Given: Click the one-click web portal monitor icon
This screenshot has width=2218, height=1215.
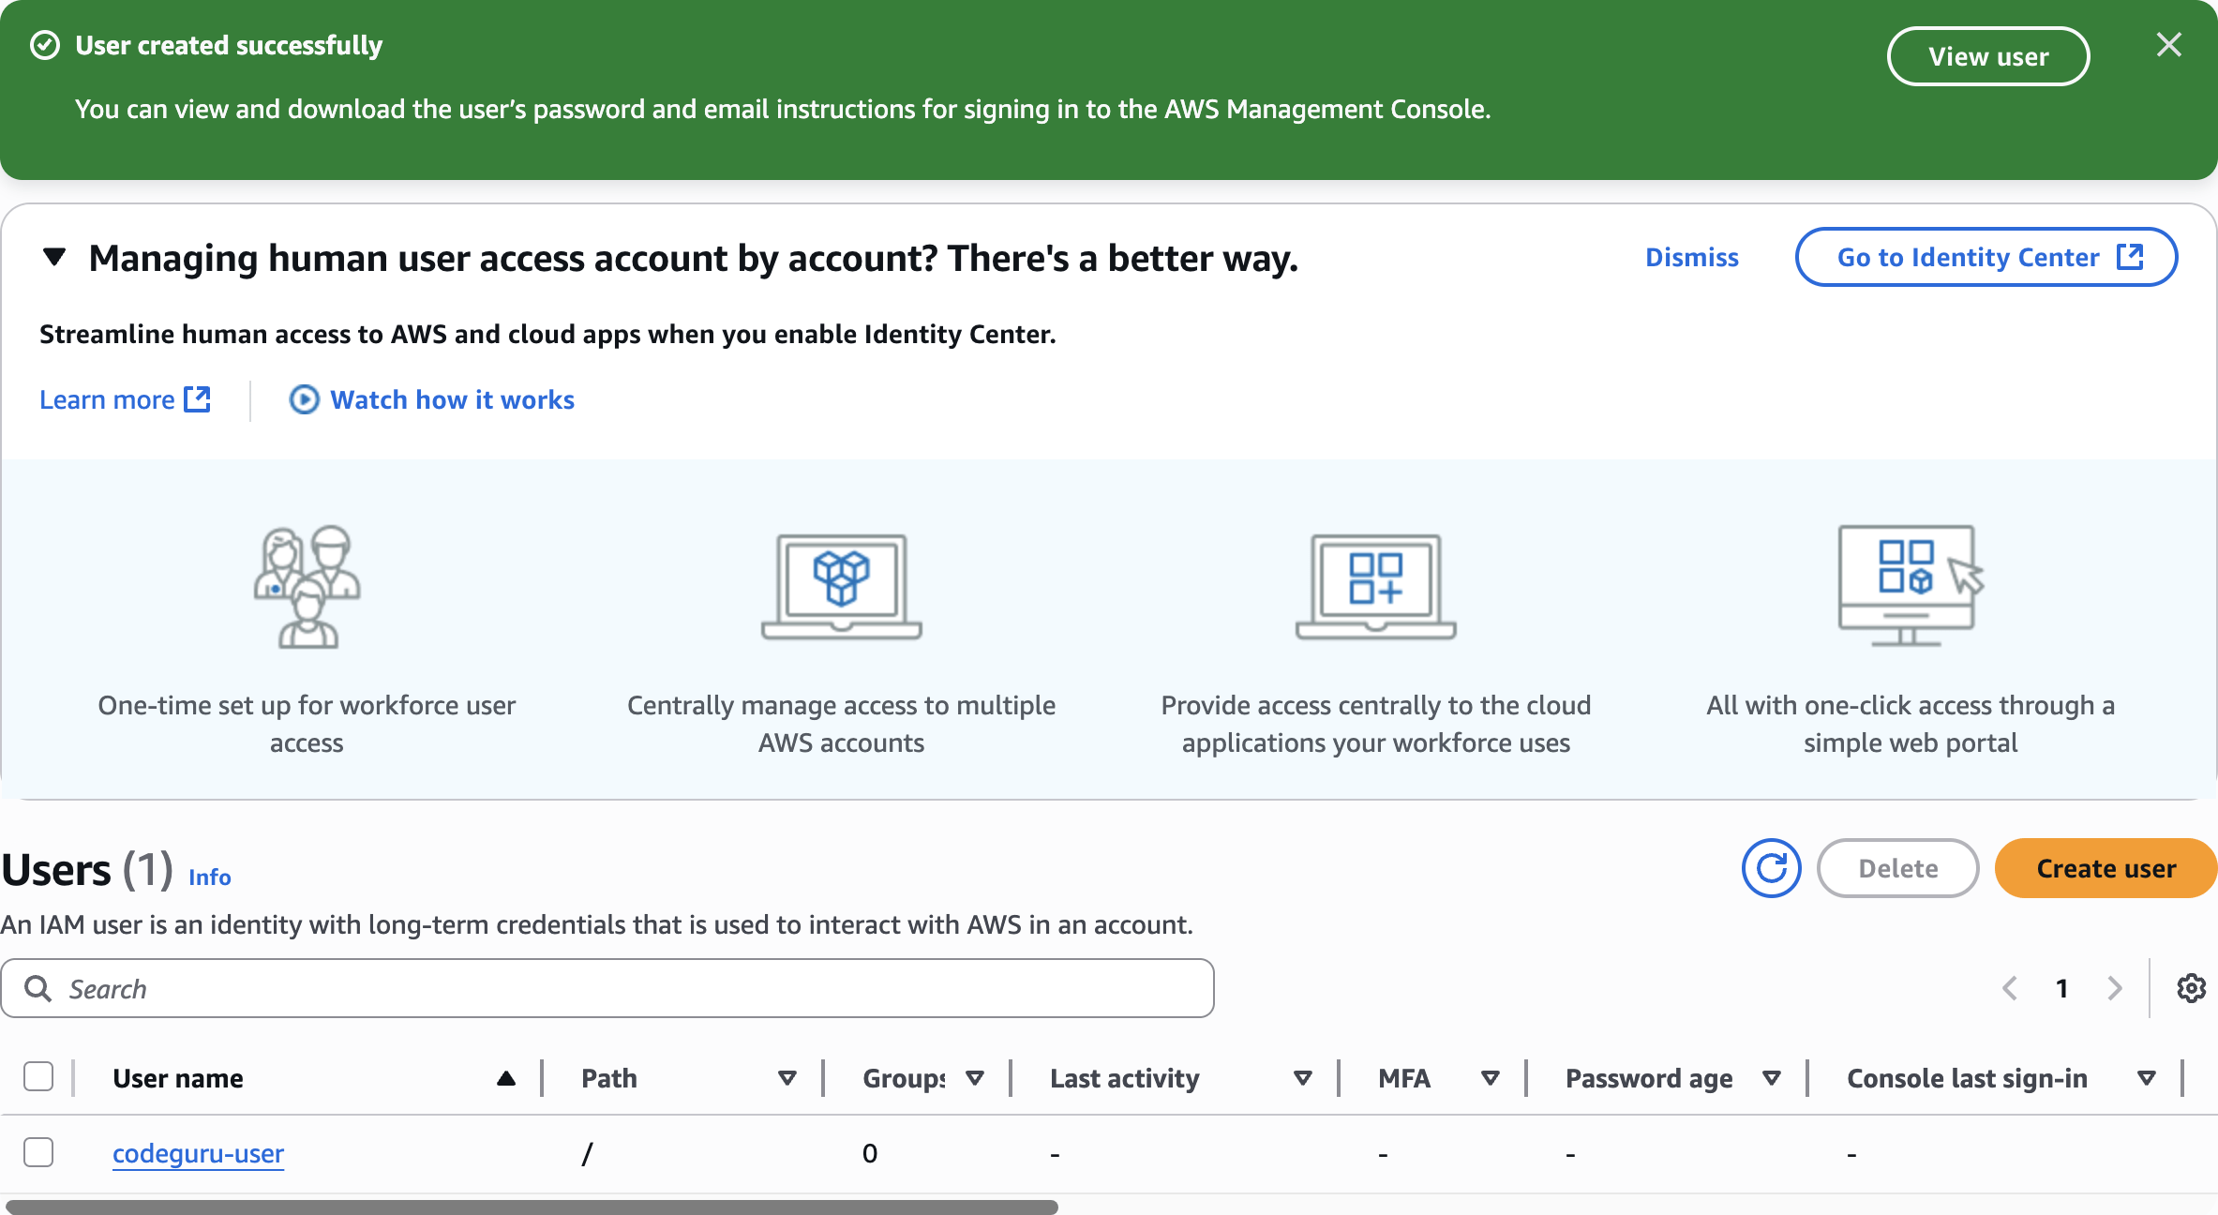Looking at the screenshot, I should [1910, 585].
